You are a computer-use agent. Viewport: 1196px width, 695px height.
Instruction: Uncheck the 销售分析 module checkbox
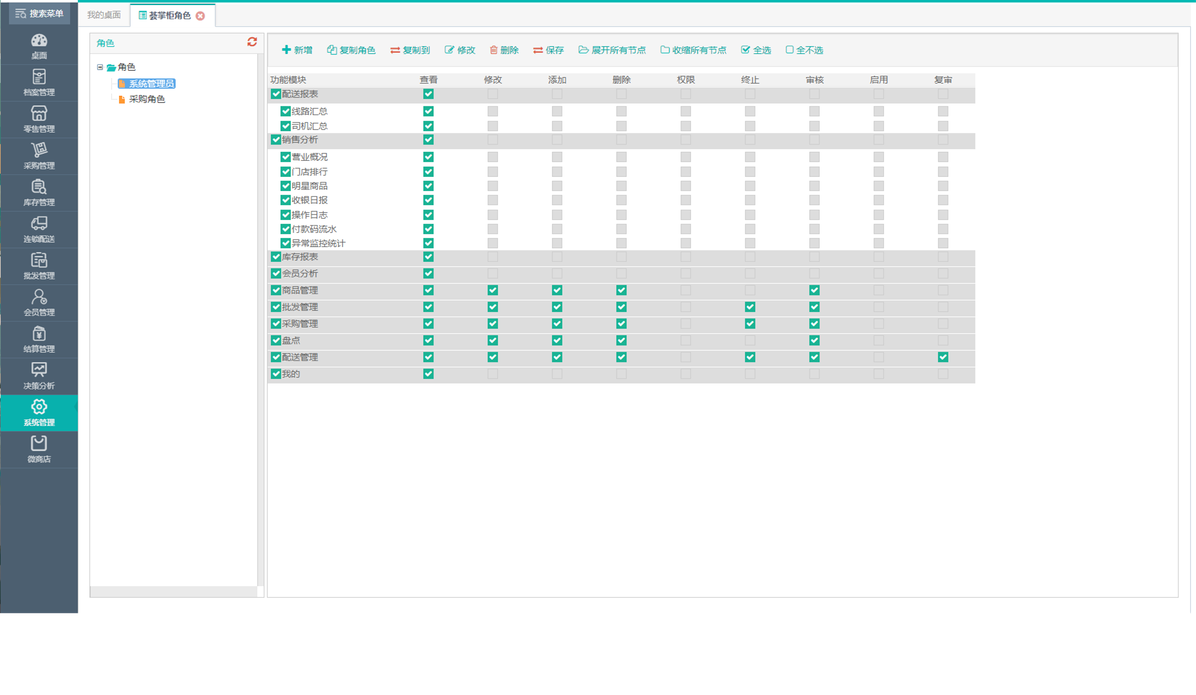coord(276,140)
